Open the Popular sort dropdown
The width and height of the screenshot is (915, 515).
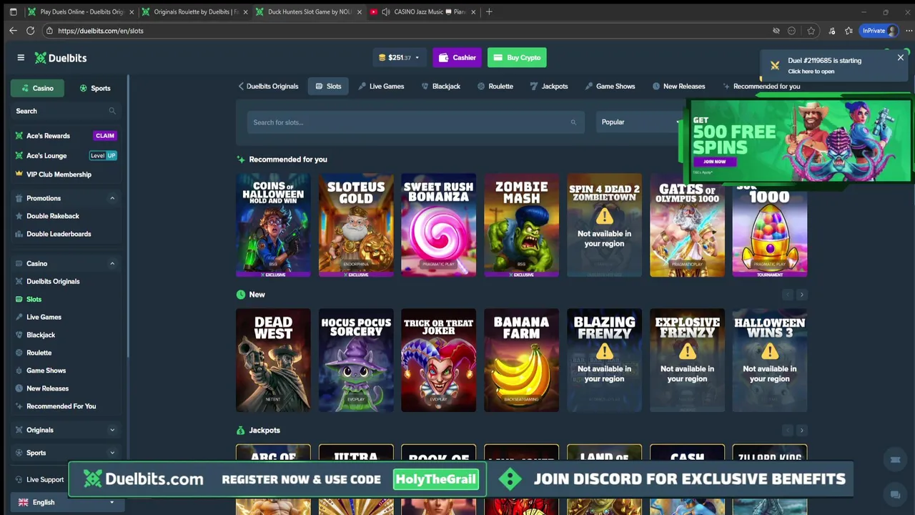(x=640, y=122)
